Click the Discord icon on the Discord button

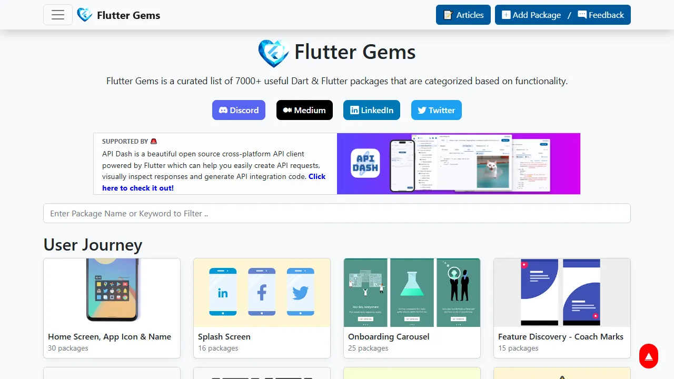point(223,110)
